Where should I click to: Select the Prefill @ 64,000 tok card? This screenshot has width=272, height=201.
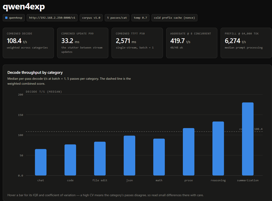[x=246, y=43]
